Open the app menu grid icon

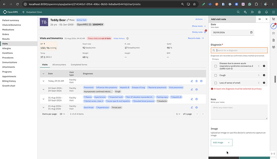[x=273, y=12]
